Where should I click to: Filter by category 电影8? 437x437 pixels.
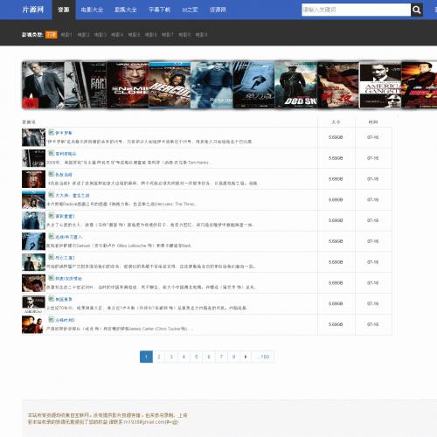[x=184, y=35]
